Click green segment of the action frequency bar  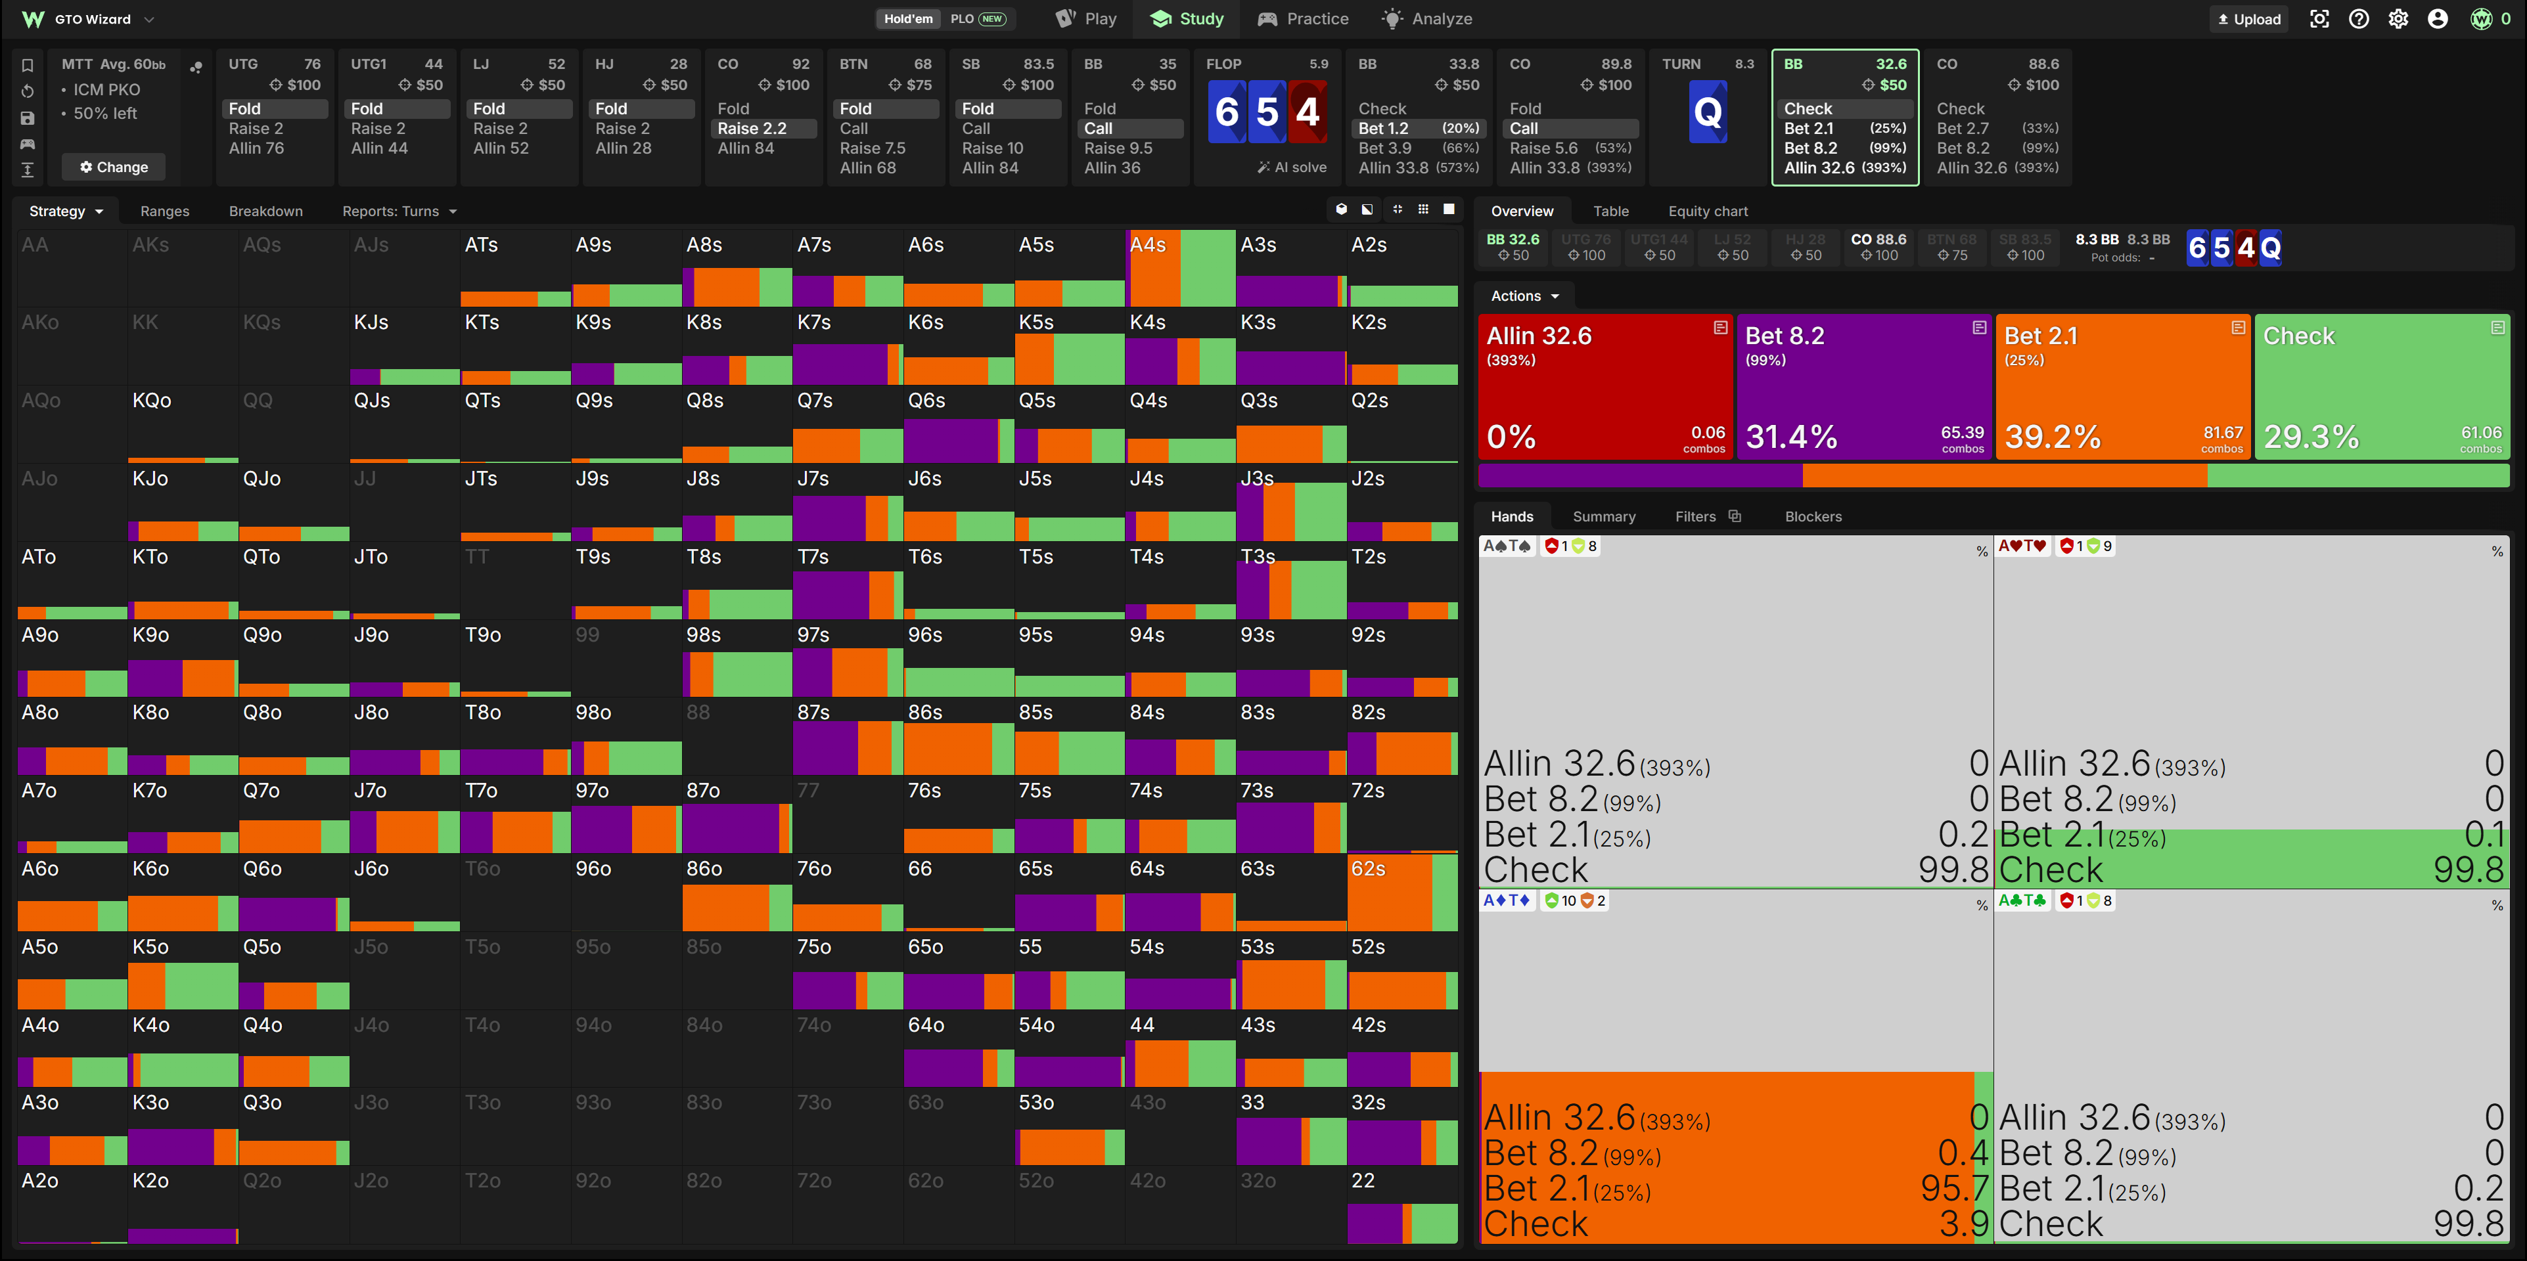(2358, 476)
